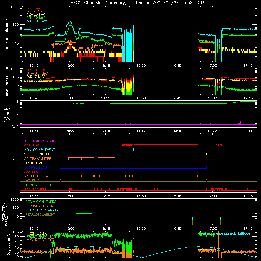Screen dimensions: 261x261
Task: Click the FRONTS_OFF flag label
Action: (x=34, y=185)
